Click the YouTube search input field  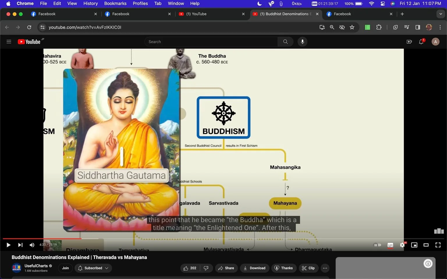click(211, 42)
